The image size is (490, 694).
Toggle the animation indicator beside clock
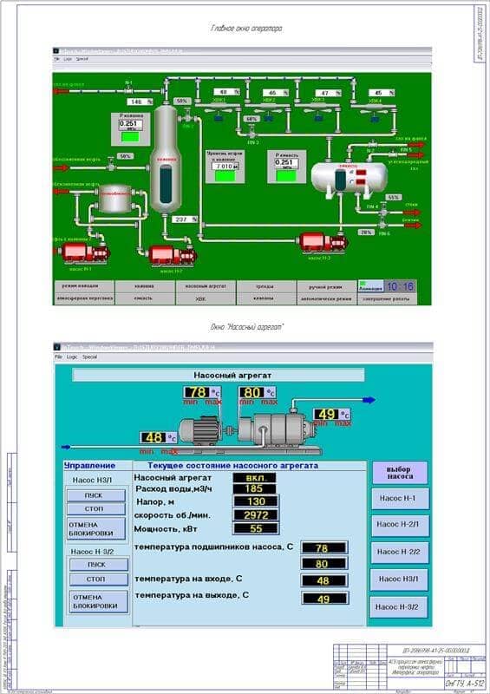click(370, 286)
